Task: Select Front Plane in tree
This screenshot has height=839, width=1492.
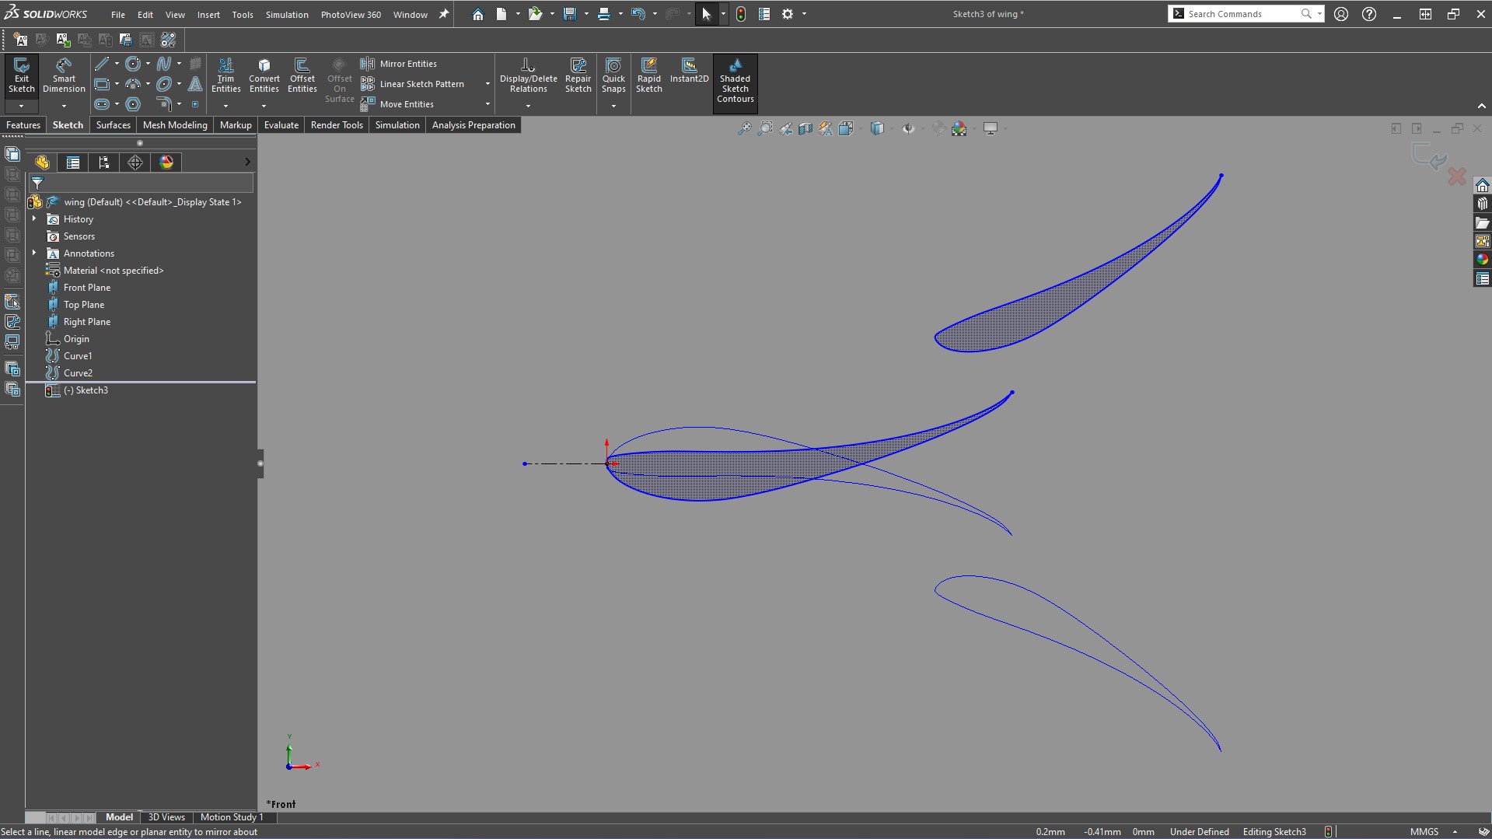Action: tap(87, 288)
